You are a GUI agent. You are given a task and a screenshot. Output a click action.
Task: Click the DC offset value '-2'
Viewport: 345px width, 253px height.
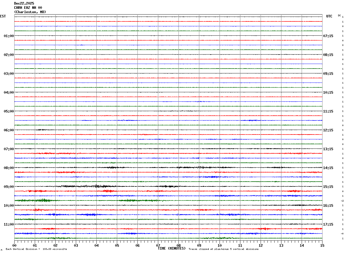click(342, 201)
